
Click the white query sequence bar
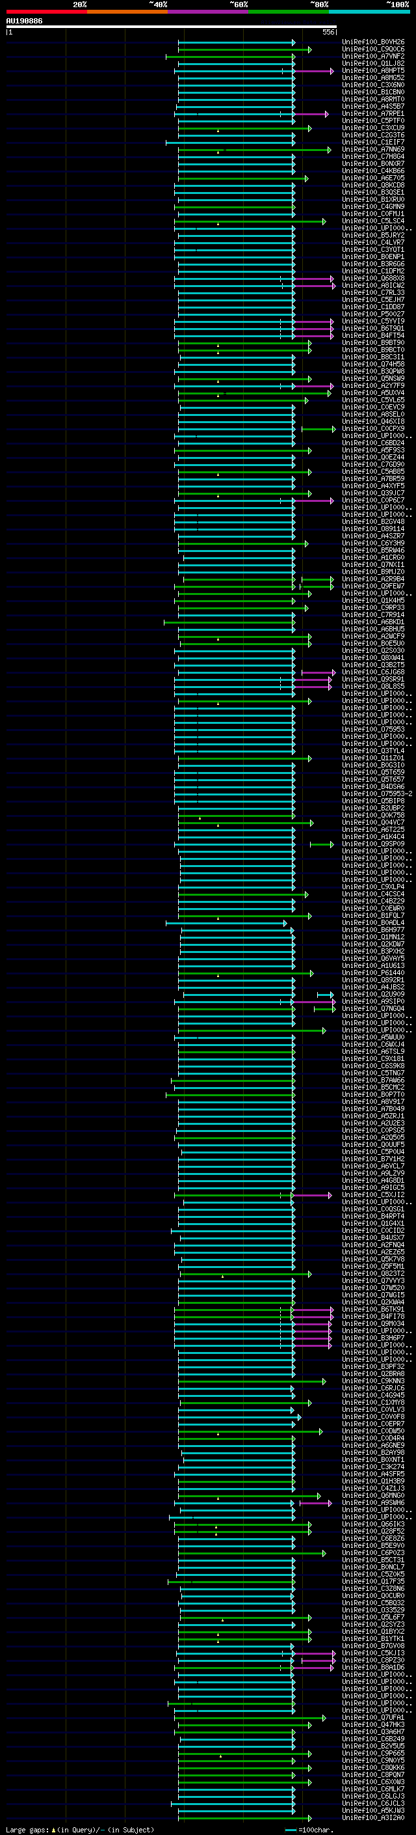[172, 27]
